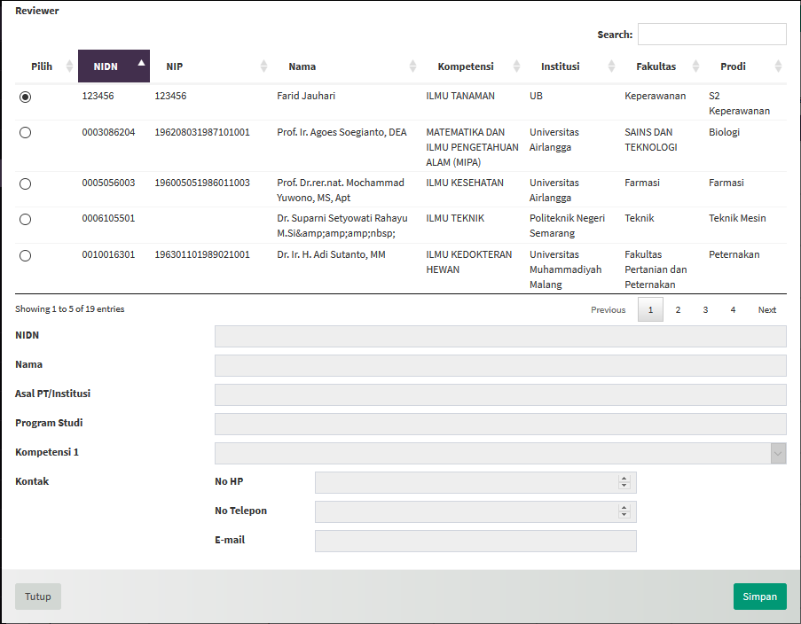Click Teknik Mesin prodi cell
The height and width of the screenshot is (624, 801).
point(737,218)
